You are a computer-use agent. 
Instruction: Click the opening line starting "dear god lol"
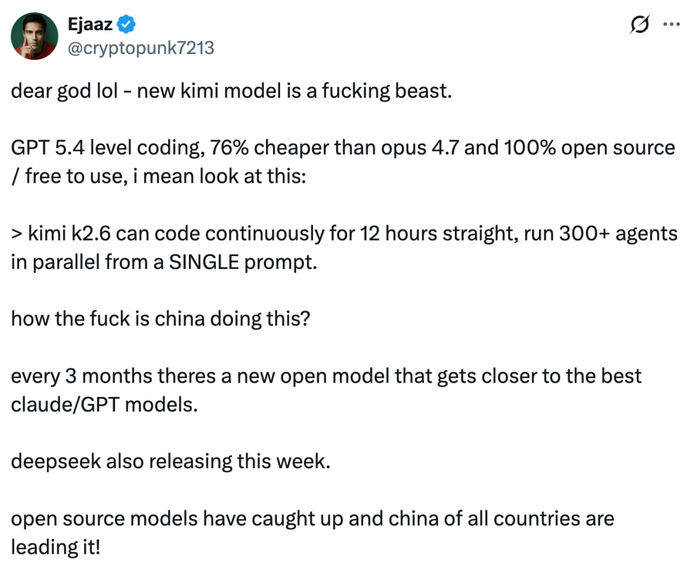click(231, 91)
